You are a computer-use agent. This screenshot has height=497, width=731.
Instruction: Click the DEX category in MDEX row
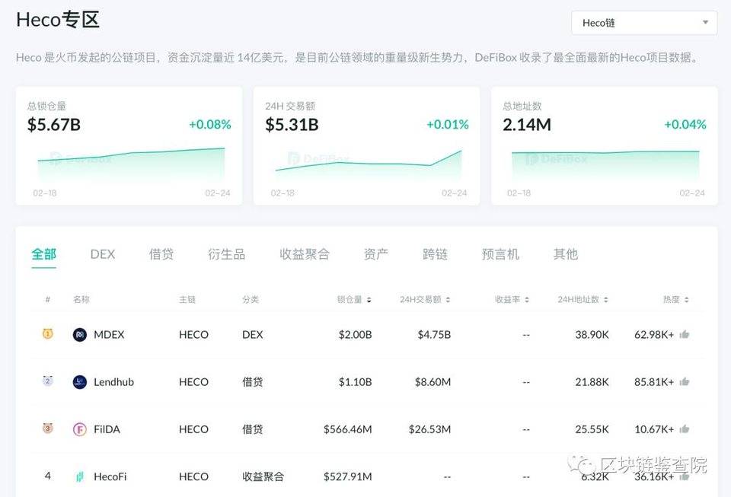(x=253, y=335)
